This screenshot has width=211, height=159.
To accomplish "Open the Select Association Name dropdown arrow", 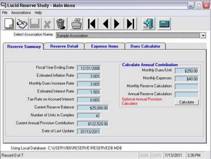I will (x=203, y=36).
